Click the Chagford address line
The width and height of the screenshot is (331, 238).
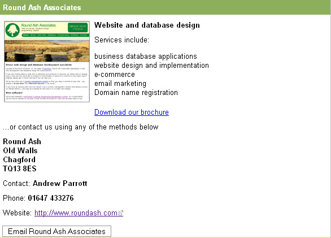[19, 159]
